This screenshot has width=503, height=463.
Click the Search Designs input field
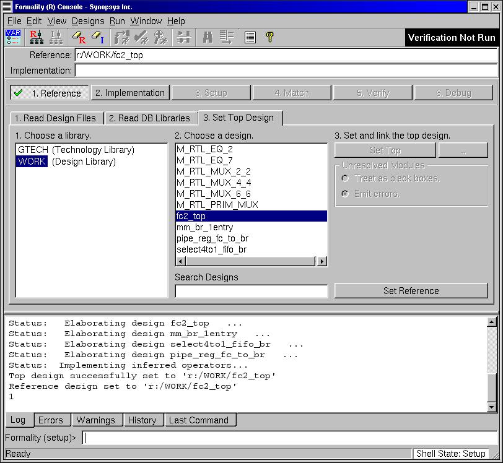point(251,291)
